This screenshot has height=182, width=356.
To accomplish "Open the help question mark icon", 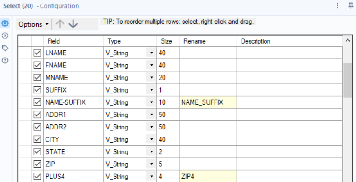I will (6, 60).
